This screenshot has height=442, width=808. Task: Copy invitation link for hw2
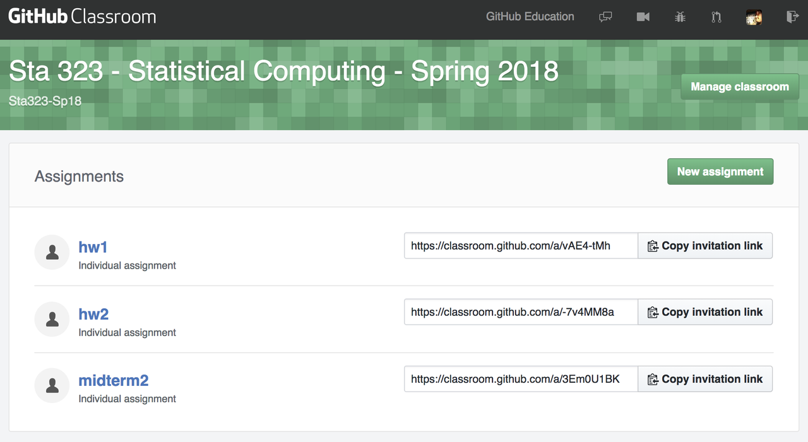pos(705,312)
